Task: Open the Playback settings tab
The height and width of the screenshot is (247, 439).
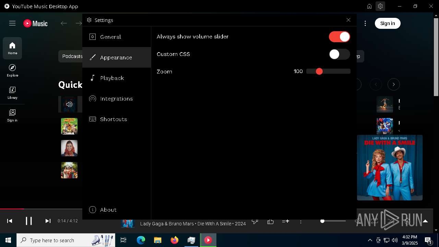Action: 117,78
